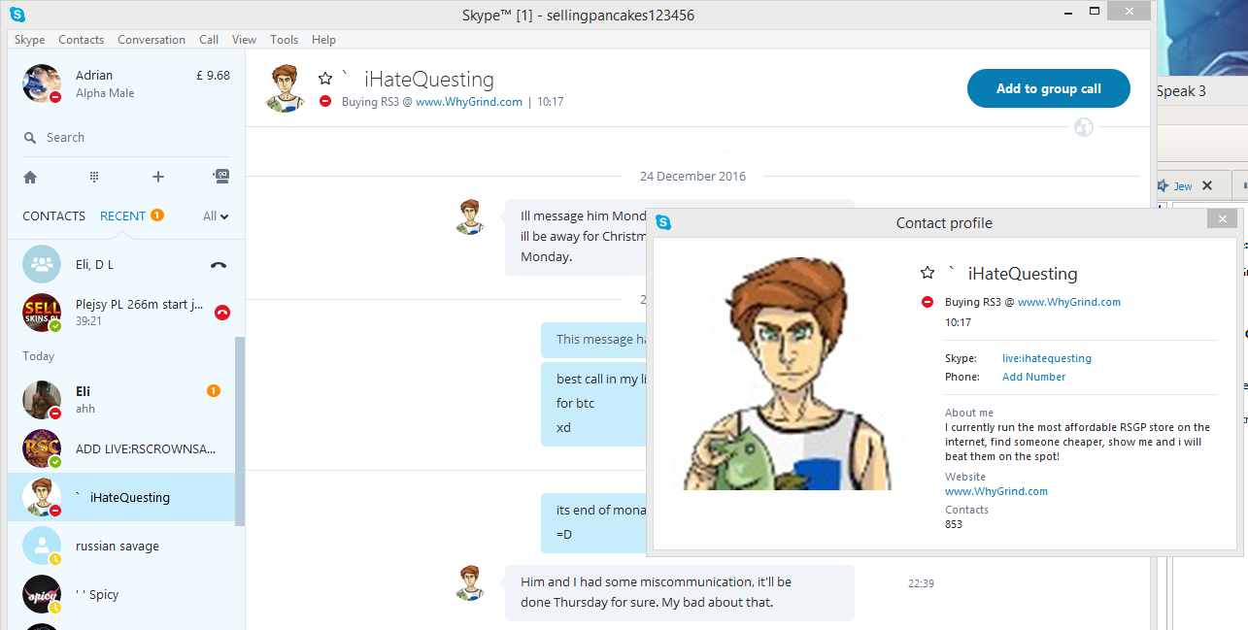Open the Call menu

209,40
